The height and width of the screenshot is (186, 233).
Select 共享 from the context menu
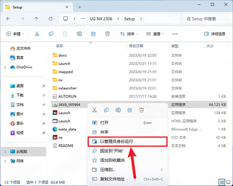pyautogui.click(x=128, y=132)
